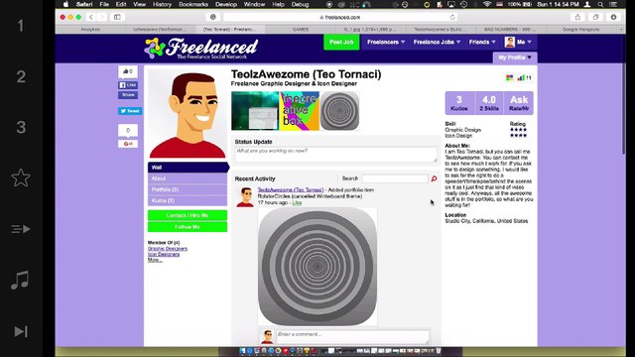635x357 pixels.
Task: Click the Status Update text area
Action: [x=335, y=155]
